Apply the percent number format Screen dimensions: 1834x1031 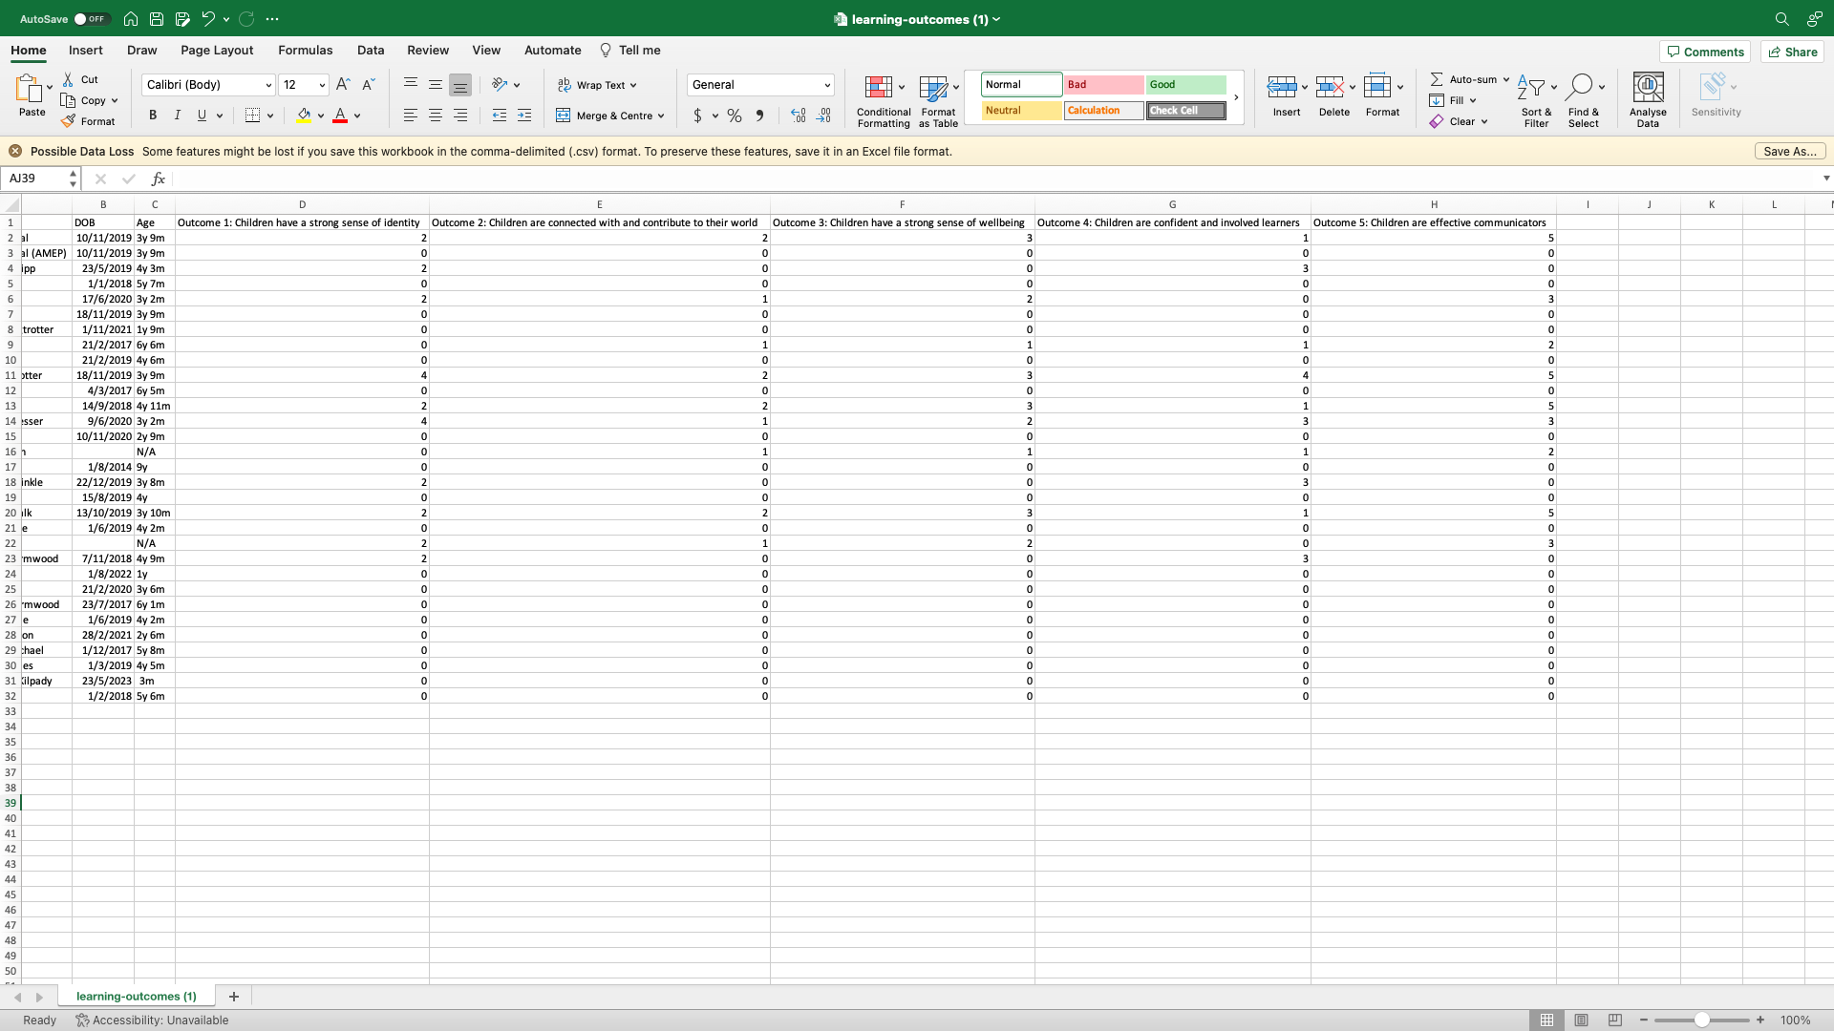[x=734, y=116]
